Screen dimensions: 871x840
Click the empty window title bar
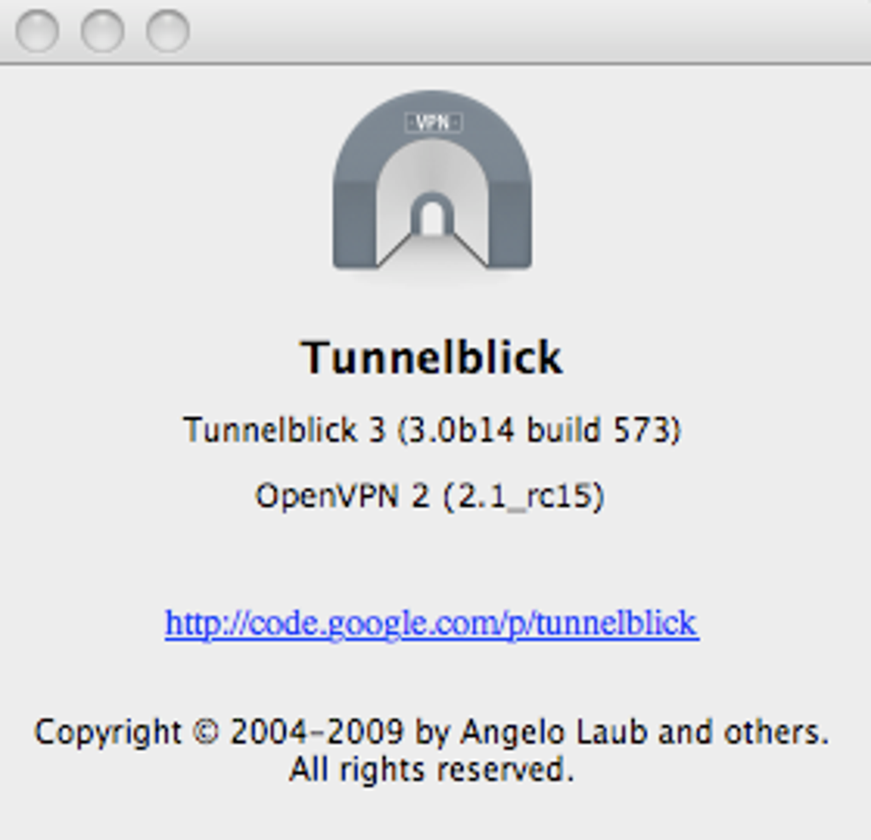point(512,32)
